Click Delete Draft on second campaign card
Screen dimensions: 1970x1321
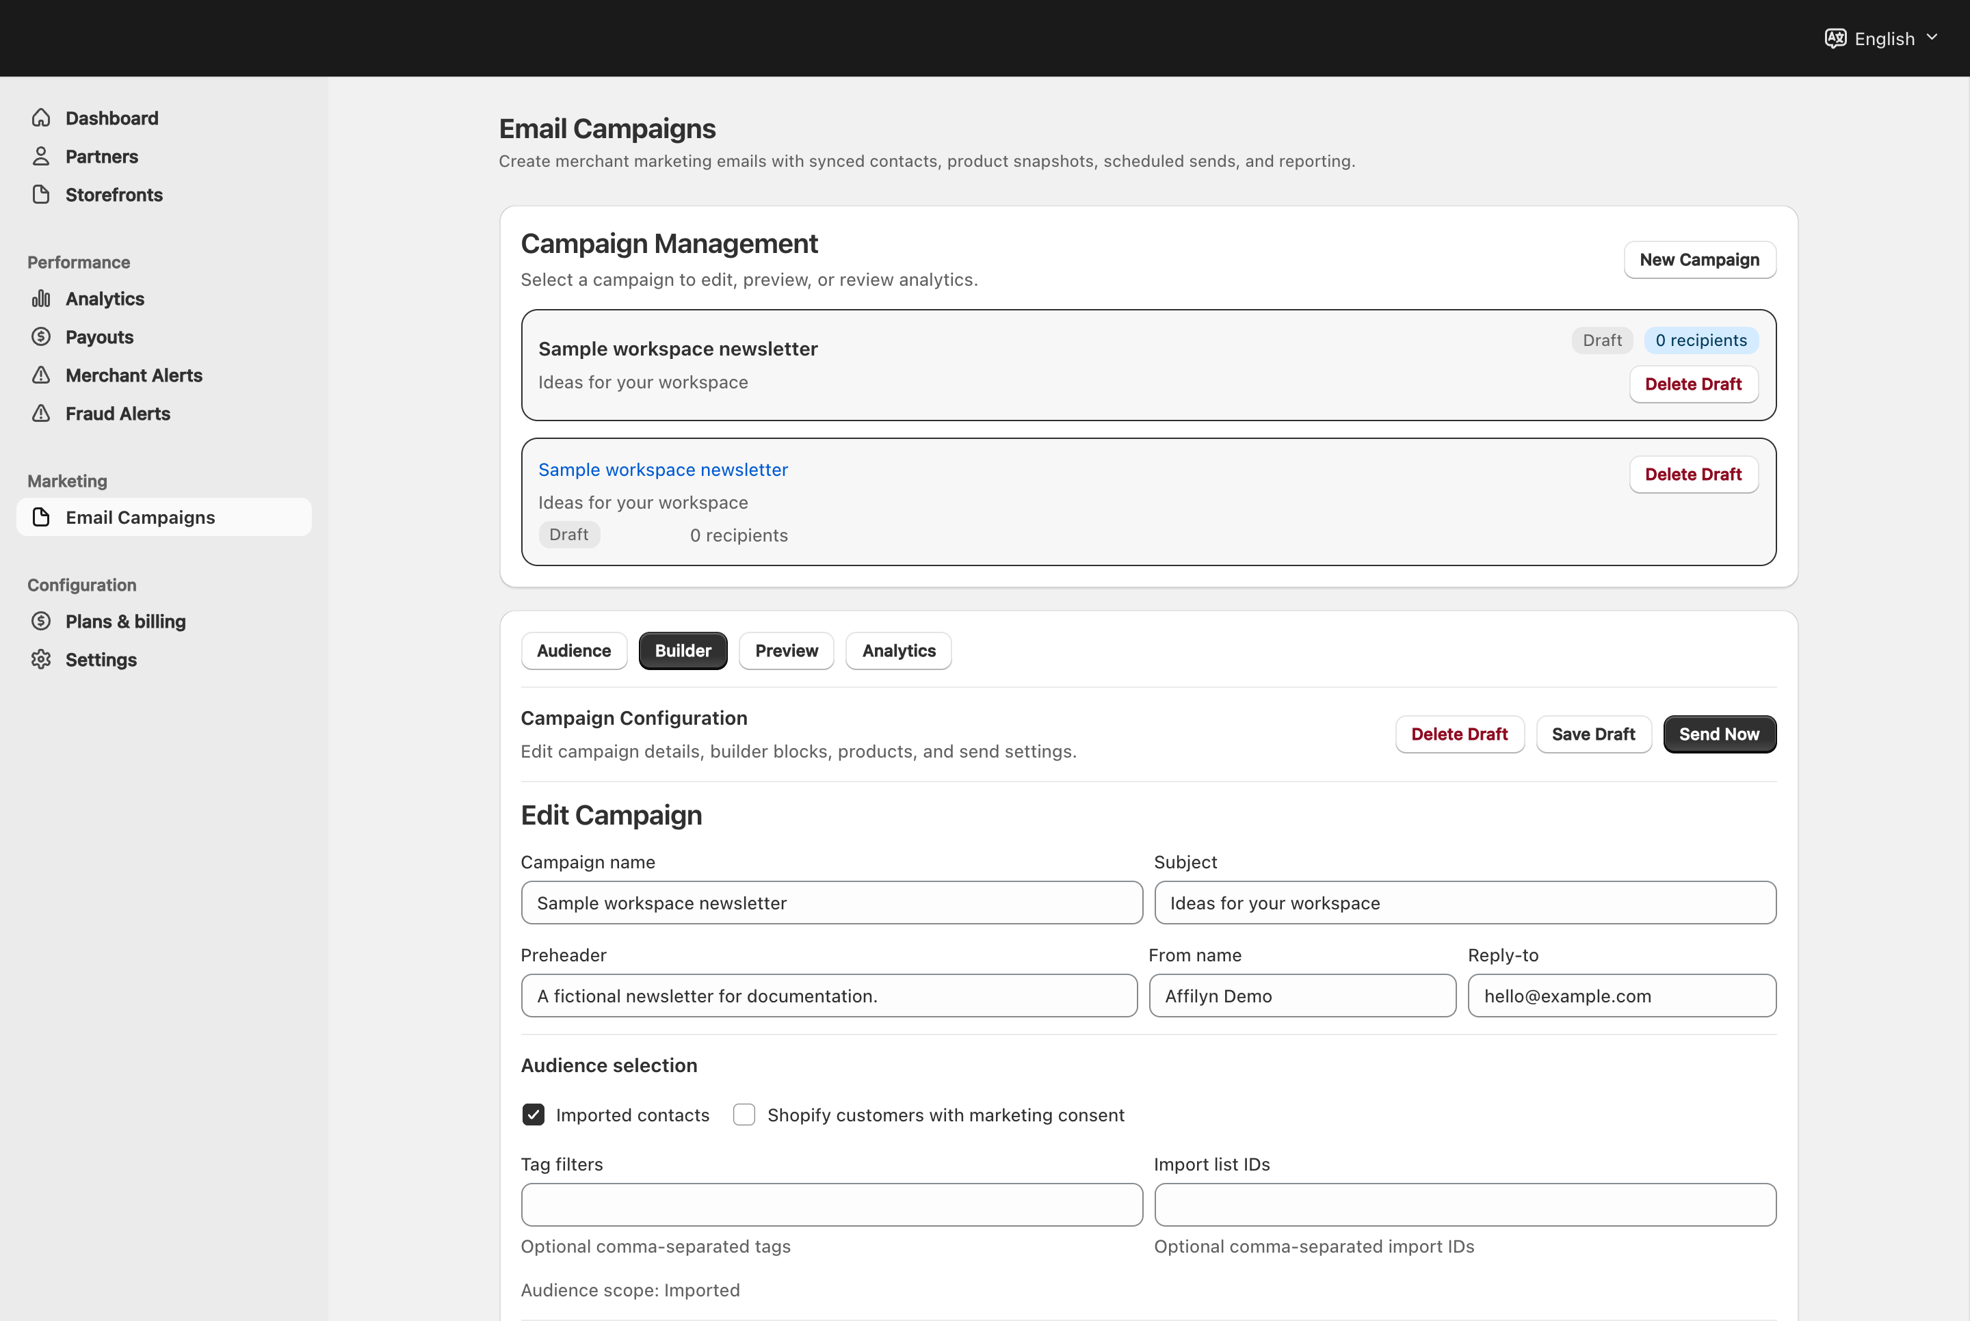click(1693, 475)
